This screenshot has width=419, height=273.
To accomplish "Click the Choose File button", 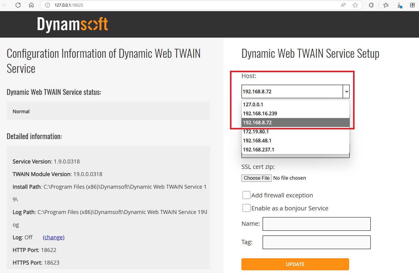I will (256, 178).
